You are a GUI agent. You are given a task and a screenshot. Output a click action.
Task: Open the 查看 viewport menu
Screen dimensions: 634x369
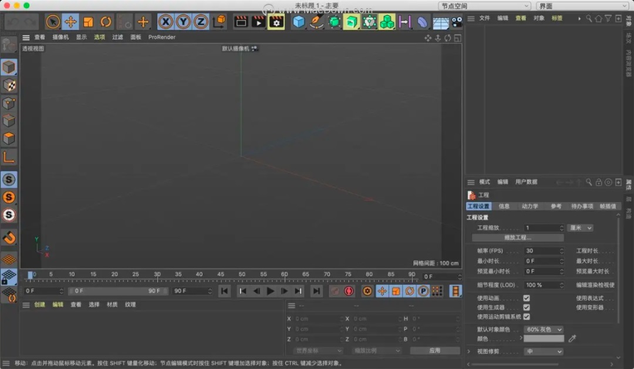(x=40, y=37)
